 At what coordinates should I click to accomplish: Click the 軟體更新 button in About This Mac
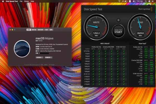[48, 57]
